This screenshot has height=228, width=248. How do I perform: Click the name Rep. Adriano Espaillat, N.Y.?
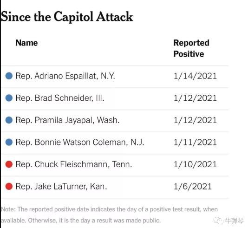pos(65,76)
